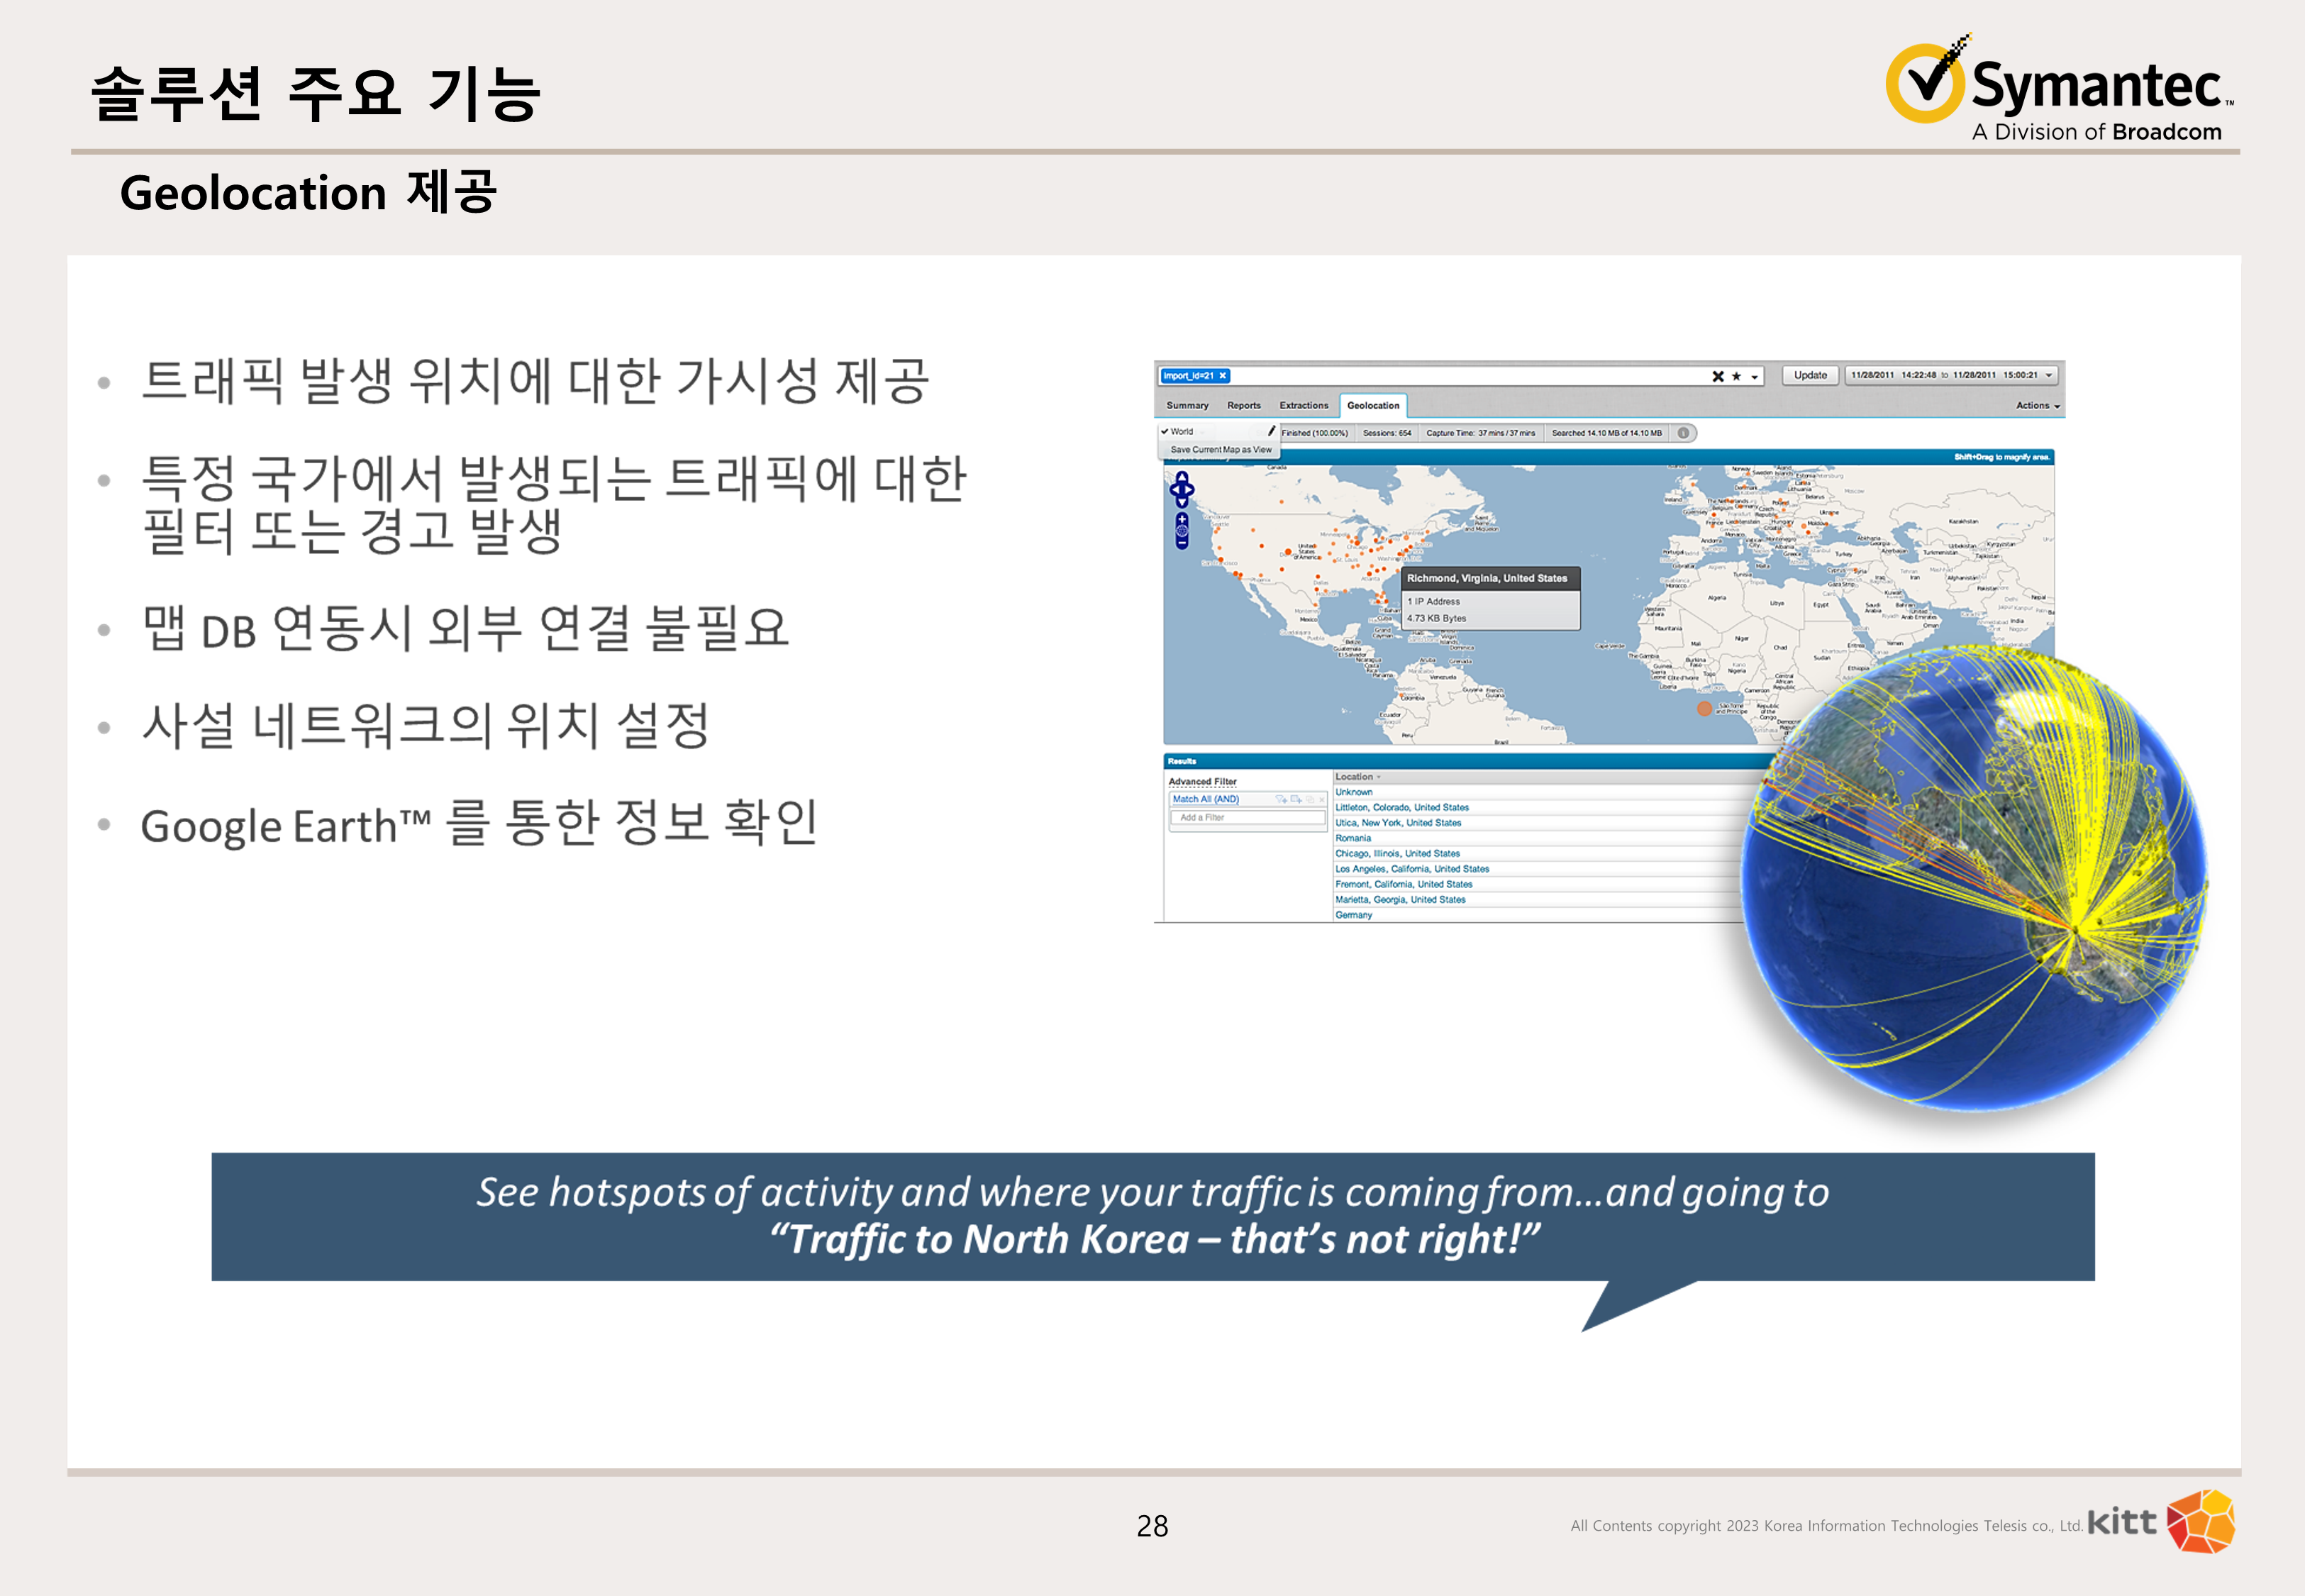This screenshot has height=1596, width=2305.
Task: Open the Reports tab
Action: tap(1243, 405)
